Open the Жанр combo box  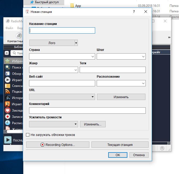point(76,70)
